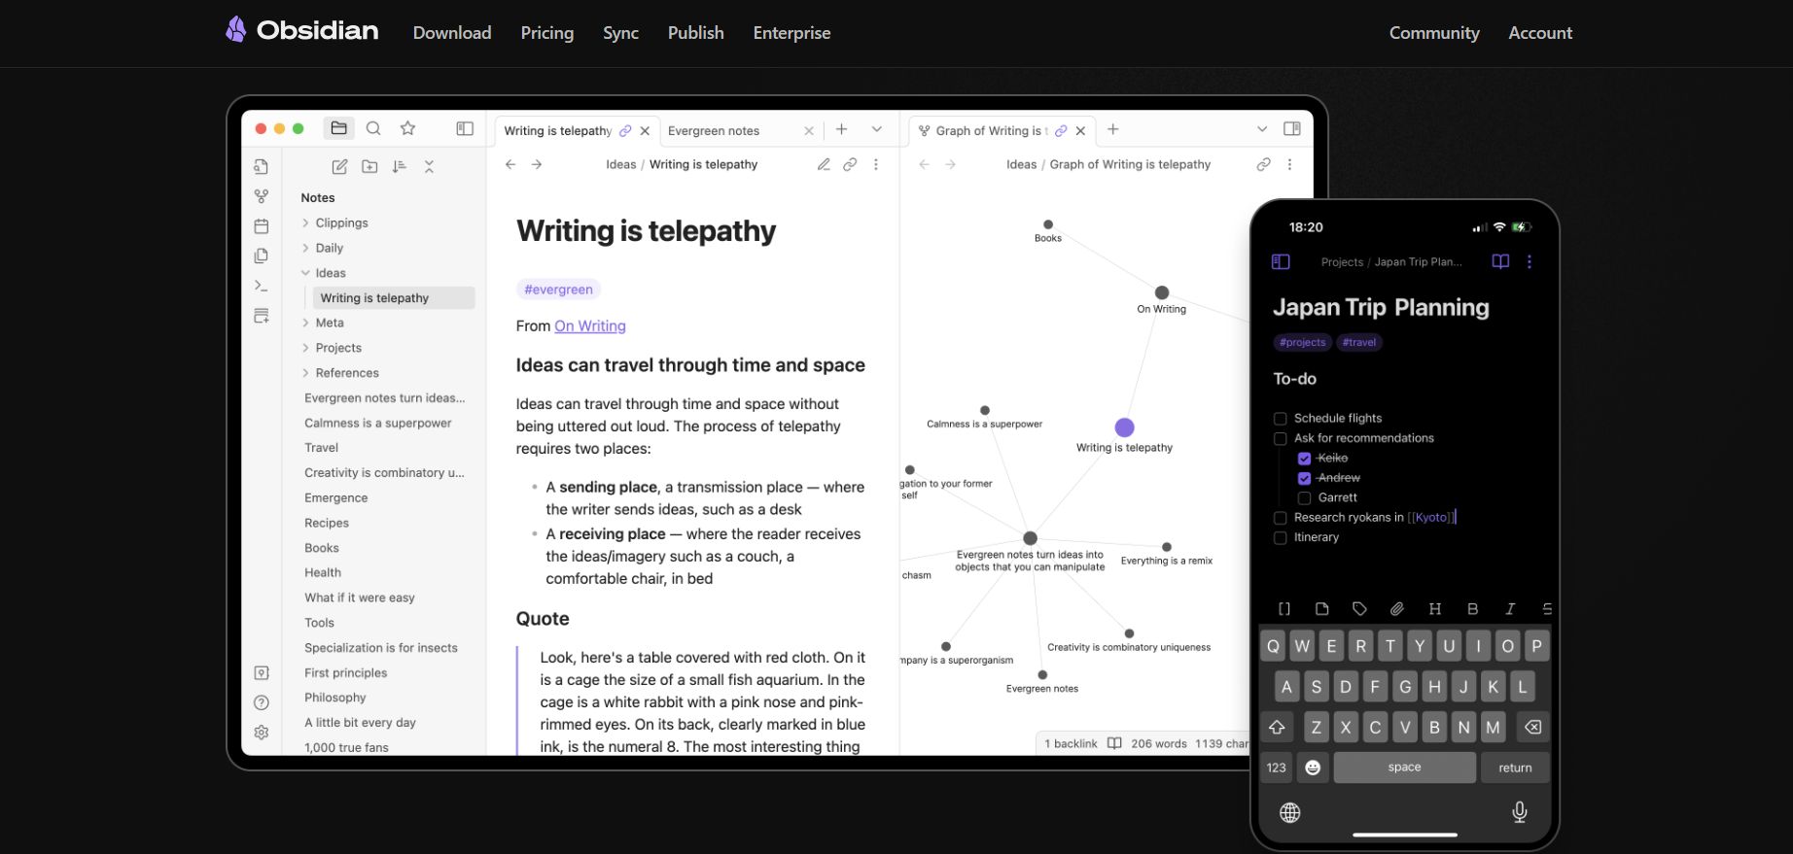Go to the Account page
Image resolution: width=1793 pixels, height=854 pixels.
coord(1540,33)
